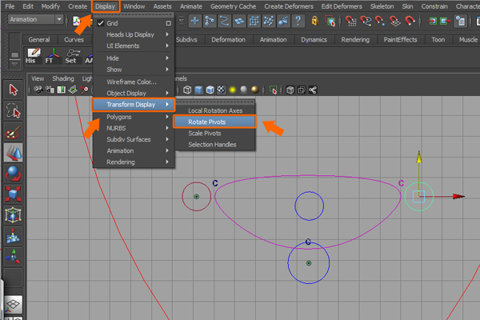
Task: Choose the Paint Selection brush tool
Action: pos(13,132)
